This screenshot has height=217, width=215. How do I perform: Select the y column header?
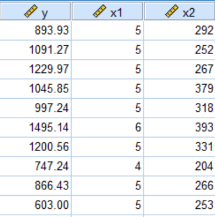point(35,11)
